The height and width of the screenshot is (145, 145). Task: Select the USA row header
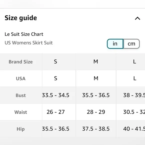[21, 78]
